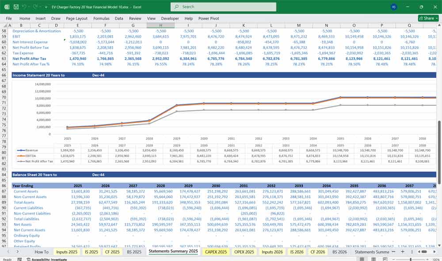Select cell H58 under column H header

click(160, 31)
